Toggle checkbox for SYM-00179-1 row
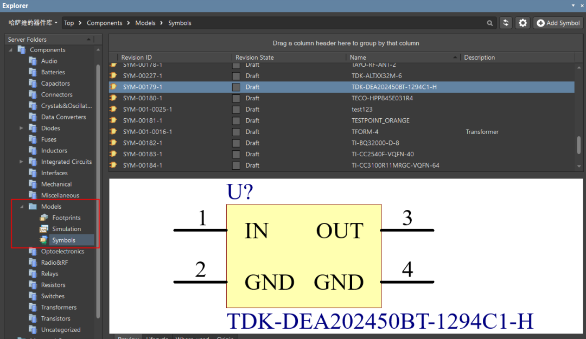This screenshot has height=339, width=586. pyautogui.click(x=236, y=87)
